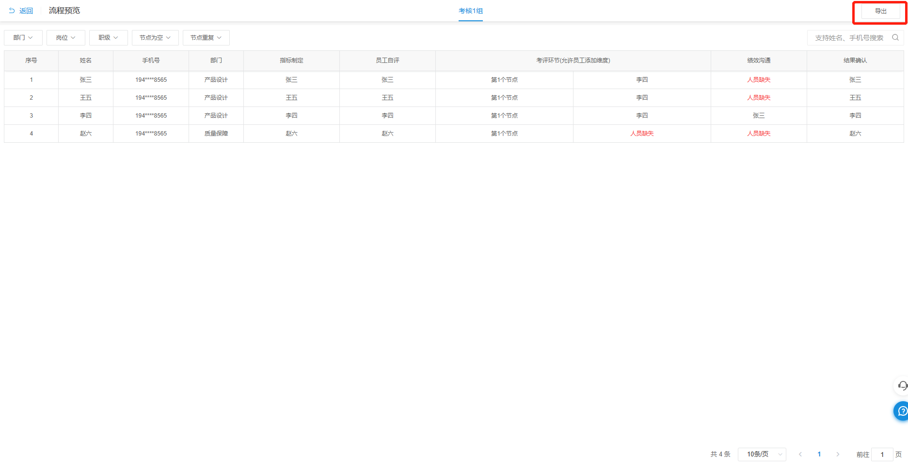Expand the 节点为空 filter dropdown

tap(155, 38)
